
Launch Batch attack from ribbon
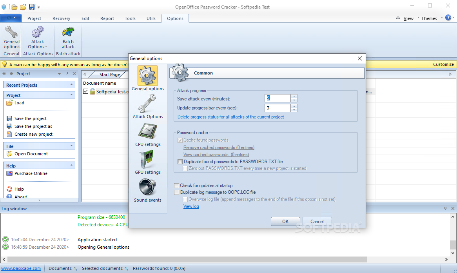tap(68, 38)
